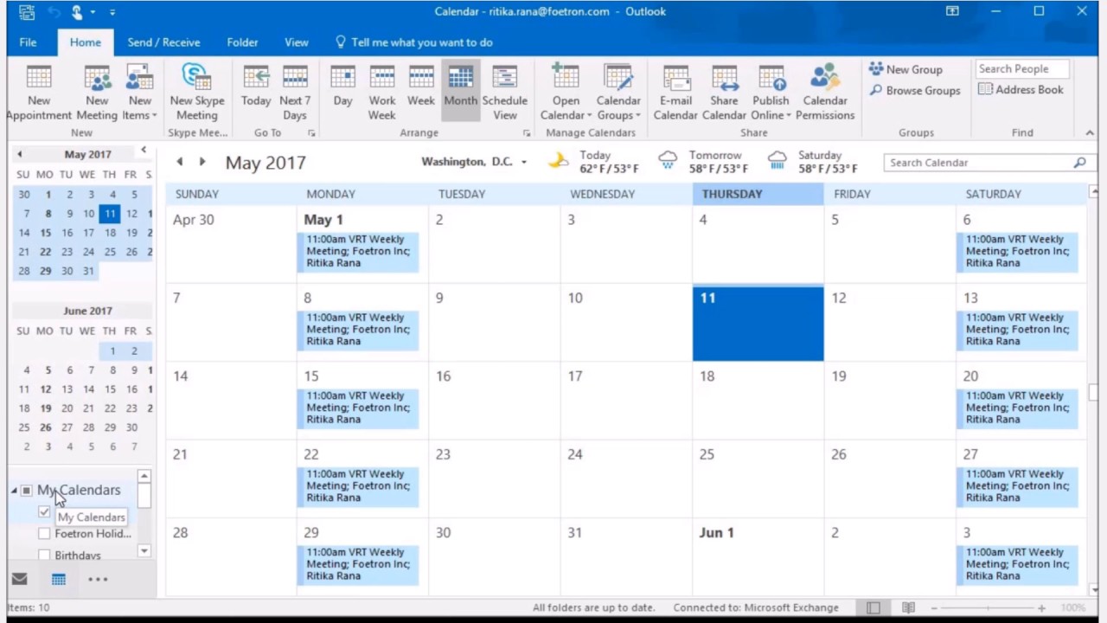Click Share Calendar
The height and width of the screenshot is (623, 1107).
(x=724, y=93)
